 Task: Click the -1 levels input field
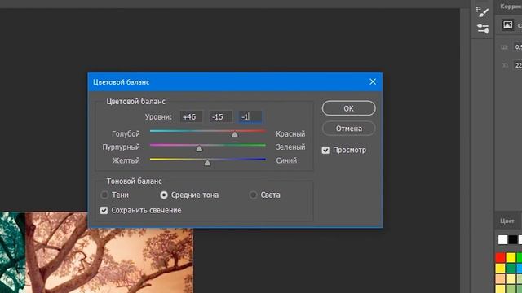coord(250,117)
